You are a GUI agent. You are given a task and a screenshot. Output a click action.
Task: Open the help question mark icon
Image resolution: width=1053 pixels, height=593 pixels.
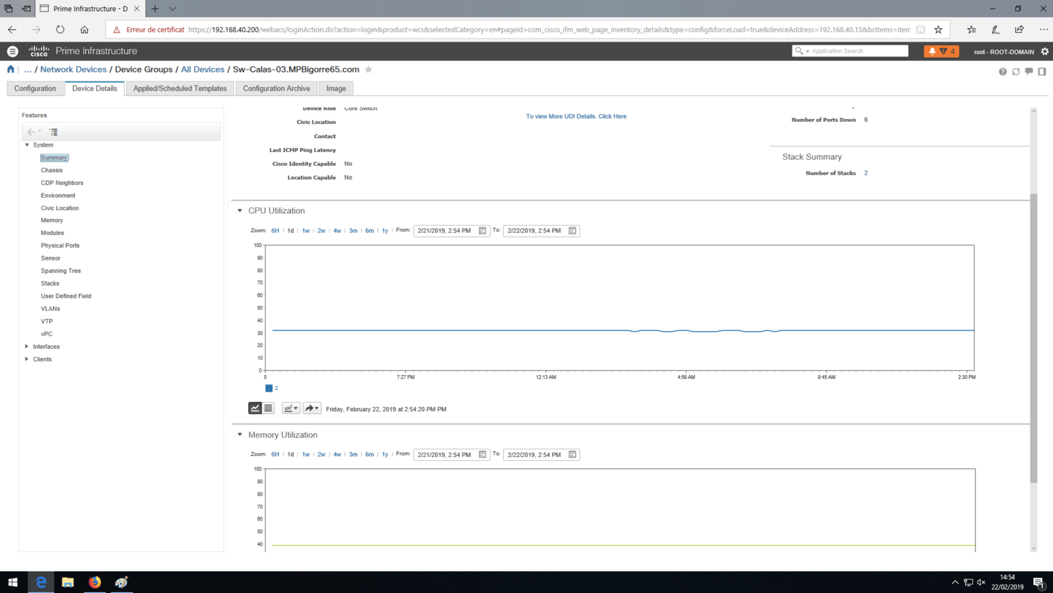coord(1002,71)
